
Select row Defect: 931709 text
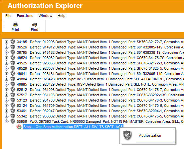pyautogui.click(x=106, y=106)
